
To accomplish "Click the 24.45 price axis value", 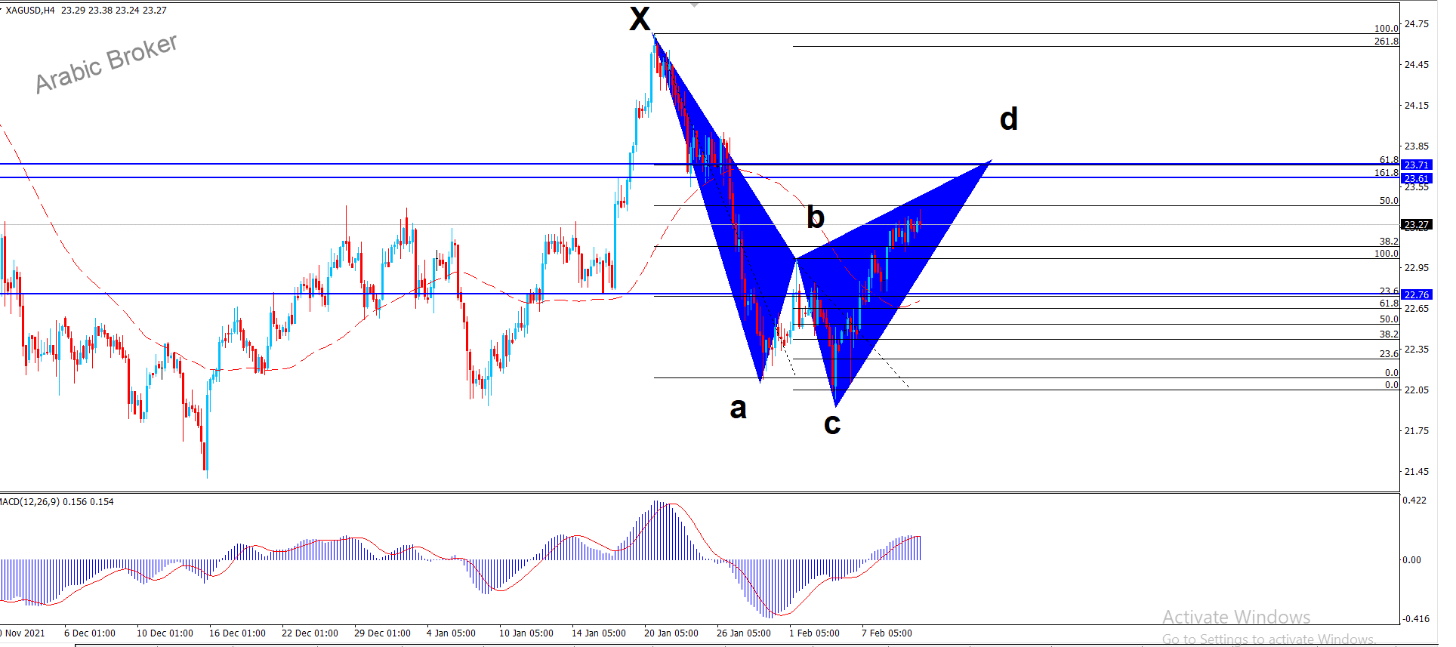I will [1417, 65].
